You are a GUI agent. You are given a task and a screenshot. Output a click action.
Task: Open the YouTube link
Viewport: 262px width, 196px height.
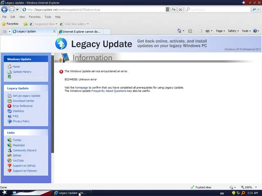18,161
